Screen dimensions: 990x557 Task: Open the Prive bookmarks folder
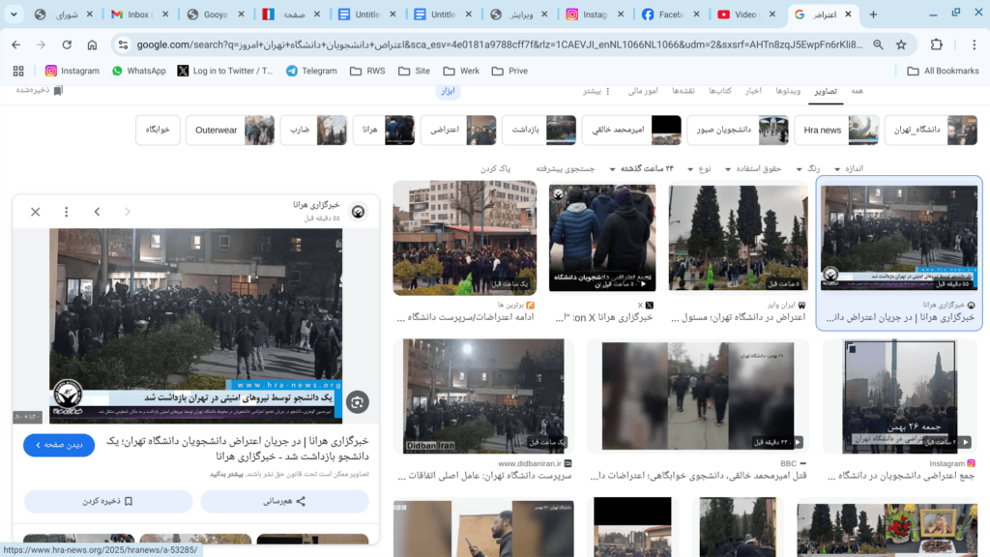510,71
